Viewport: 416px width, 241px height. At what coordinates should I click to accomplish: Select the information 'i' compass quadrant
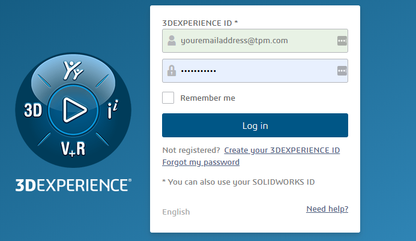[x=113, y=109]
